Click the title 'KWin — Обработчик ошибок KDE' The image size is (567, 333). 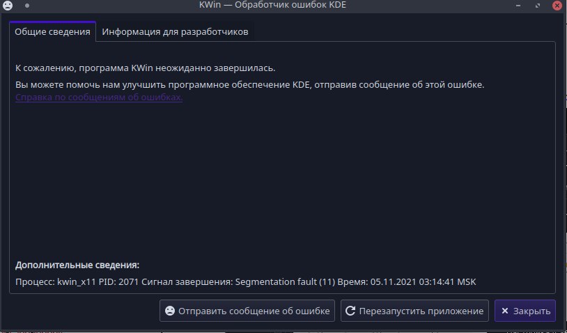point(272,5)
